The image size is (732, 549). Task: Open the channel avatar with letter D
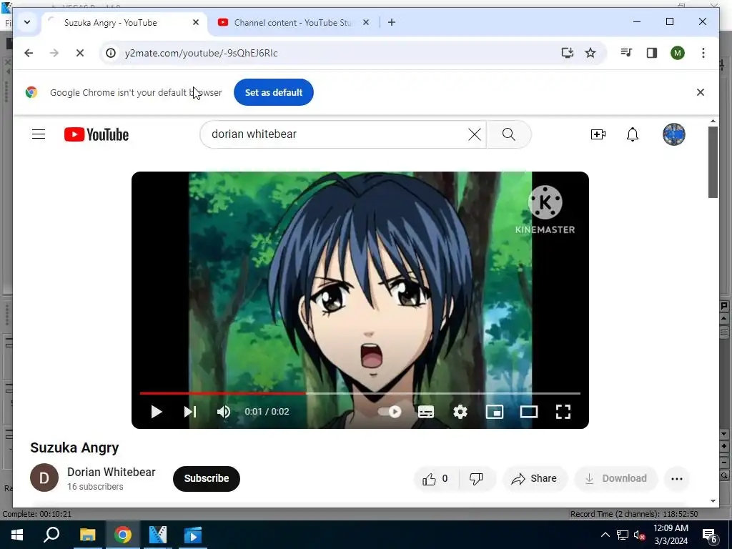point(44,478)
